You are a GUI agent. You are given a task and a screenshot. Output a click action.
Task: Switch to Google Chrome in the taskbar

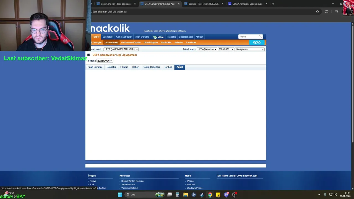point(210,195)
